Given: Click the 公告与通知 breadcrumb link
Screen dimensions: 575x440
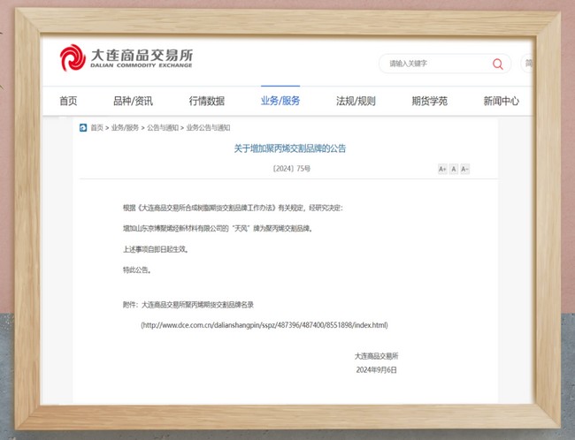Looking at the screenshot, I should 161,128.
